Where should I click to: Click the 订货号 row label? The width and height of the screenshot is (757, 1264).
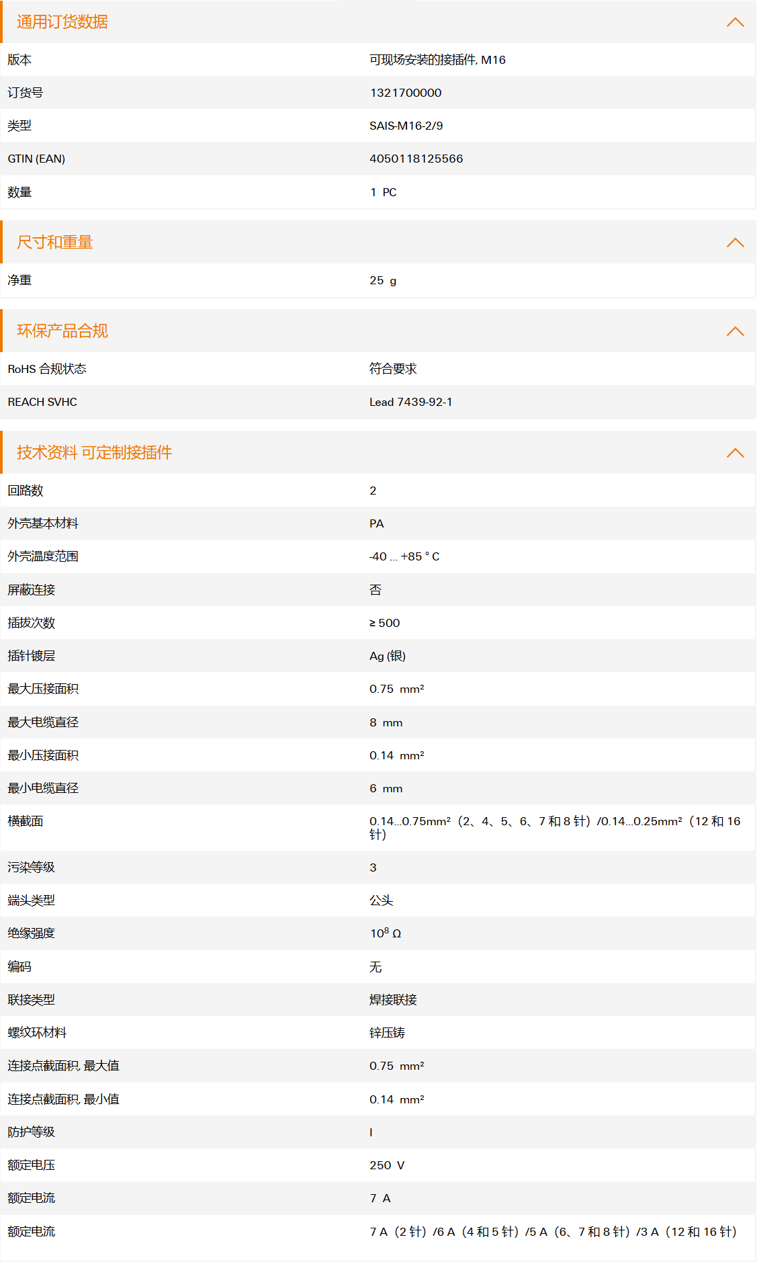[26, 93]
